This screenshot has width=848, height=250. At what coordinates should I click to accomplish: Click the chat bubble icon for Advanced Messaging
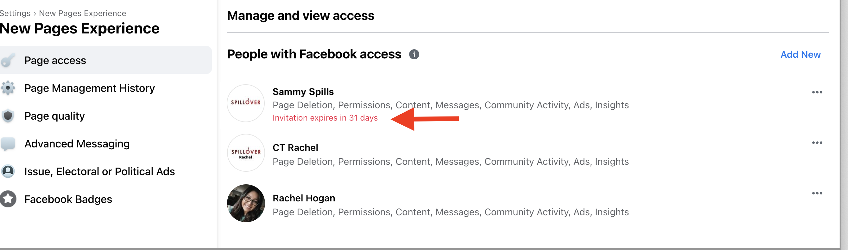(8, 144)
